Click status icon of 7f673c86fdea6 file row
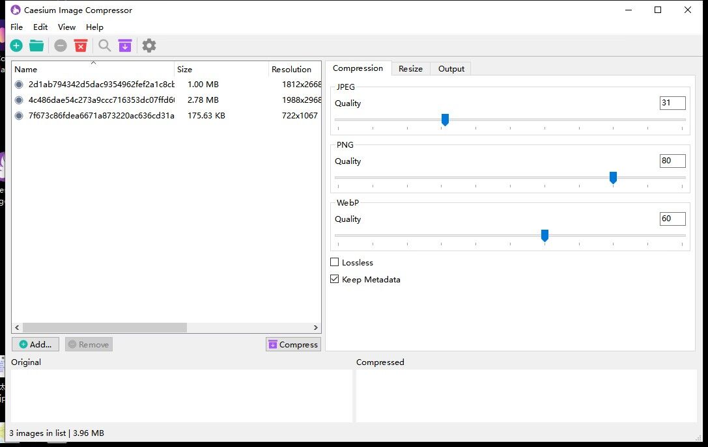The height and width of the screenshot is (447, 708). tap(19, 116)
